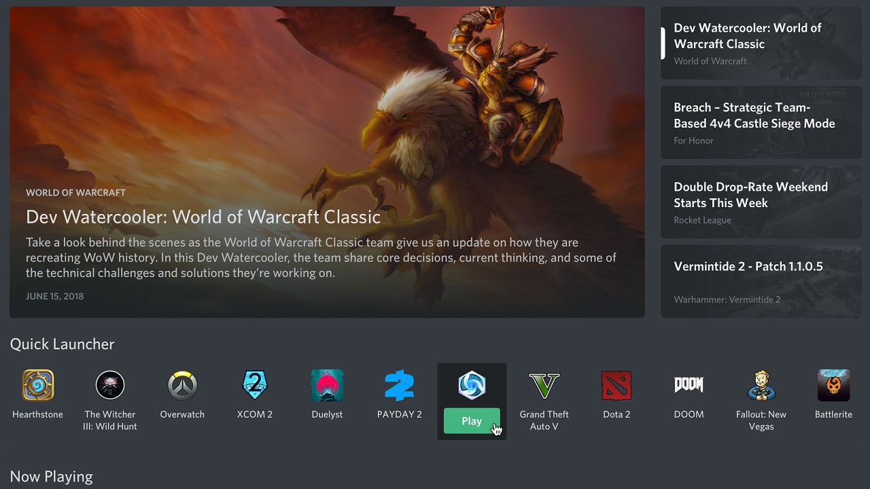Select The Witcher III: Wild Hunt icon
The image size is (870, 489).
coord(110,384)
